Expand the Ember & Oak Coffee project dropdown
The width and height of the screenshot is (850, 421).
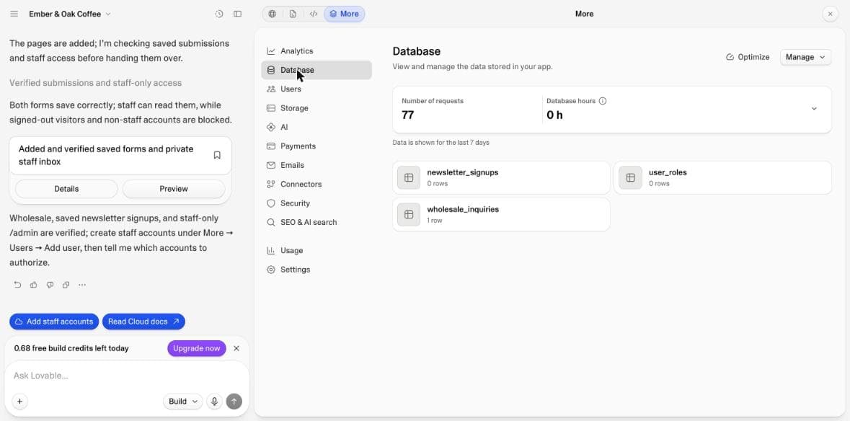coord(70,14)
